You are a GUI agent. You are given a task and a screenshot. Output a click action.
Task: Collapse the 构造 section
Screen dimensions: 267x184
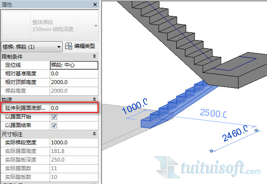(x=94, y=99)
